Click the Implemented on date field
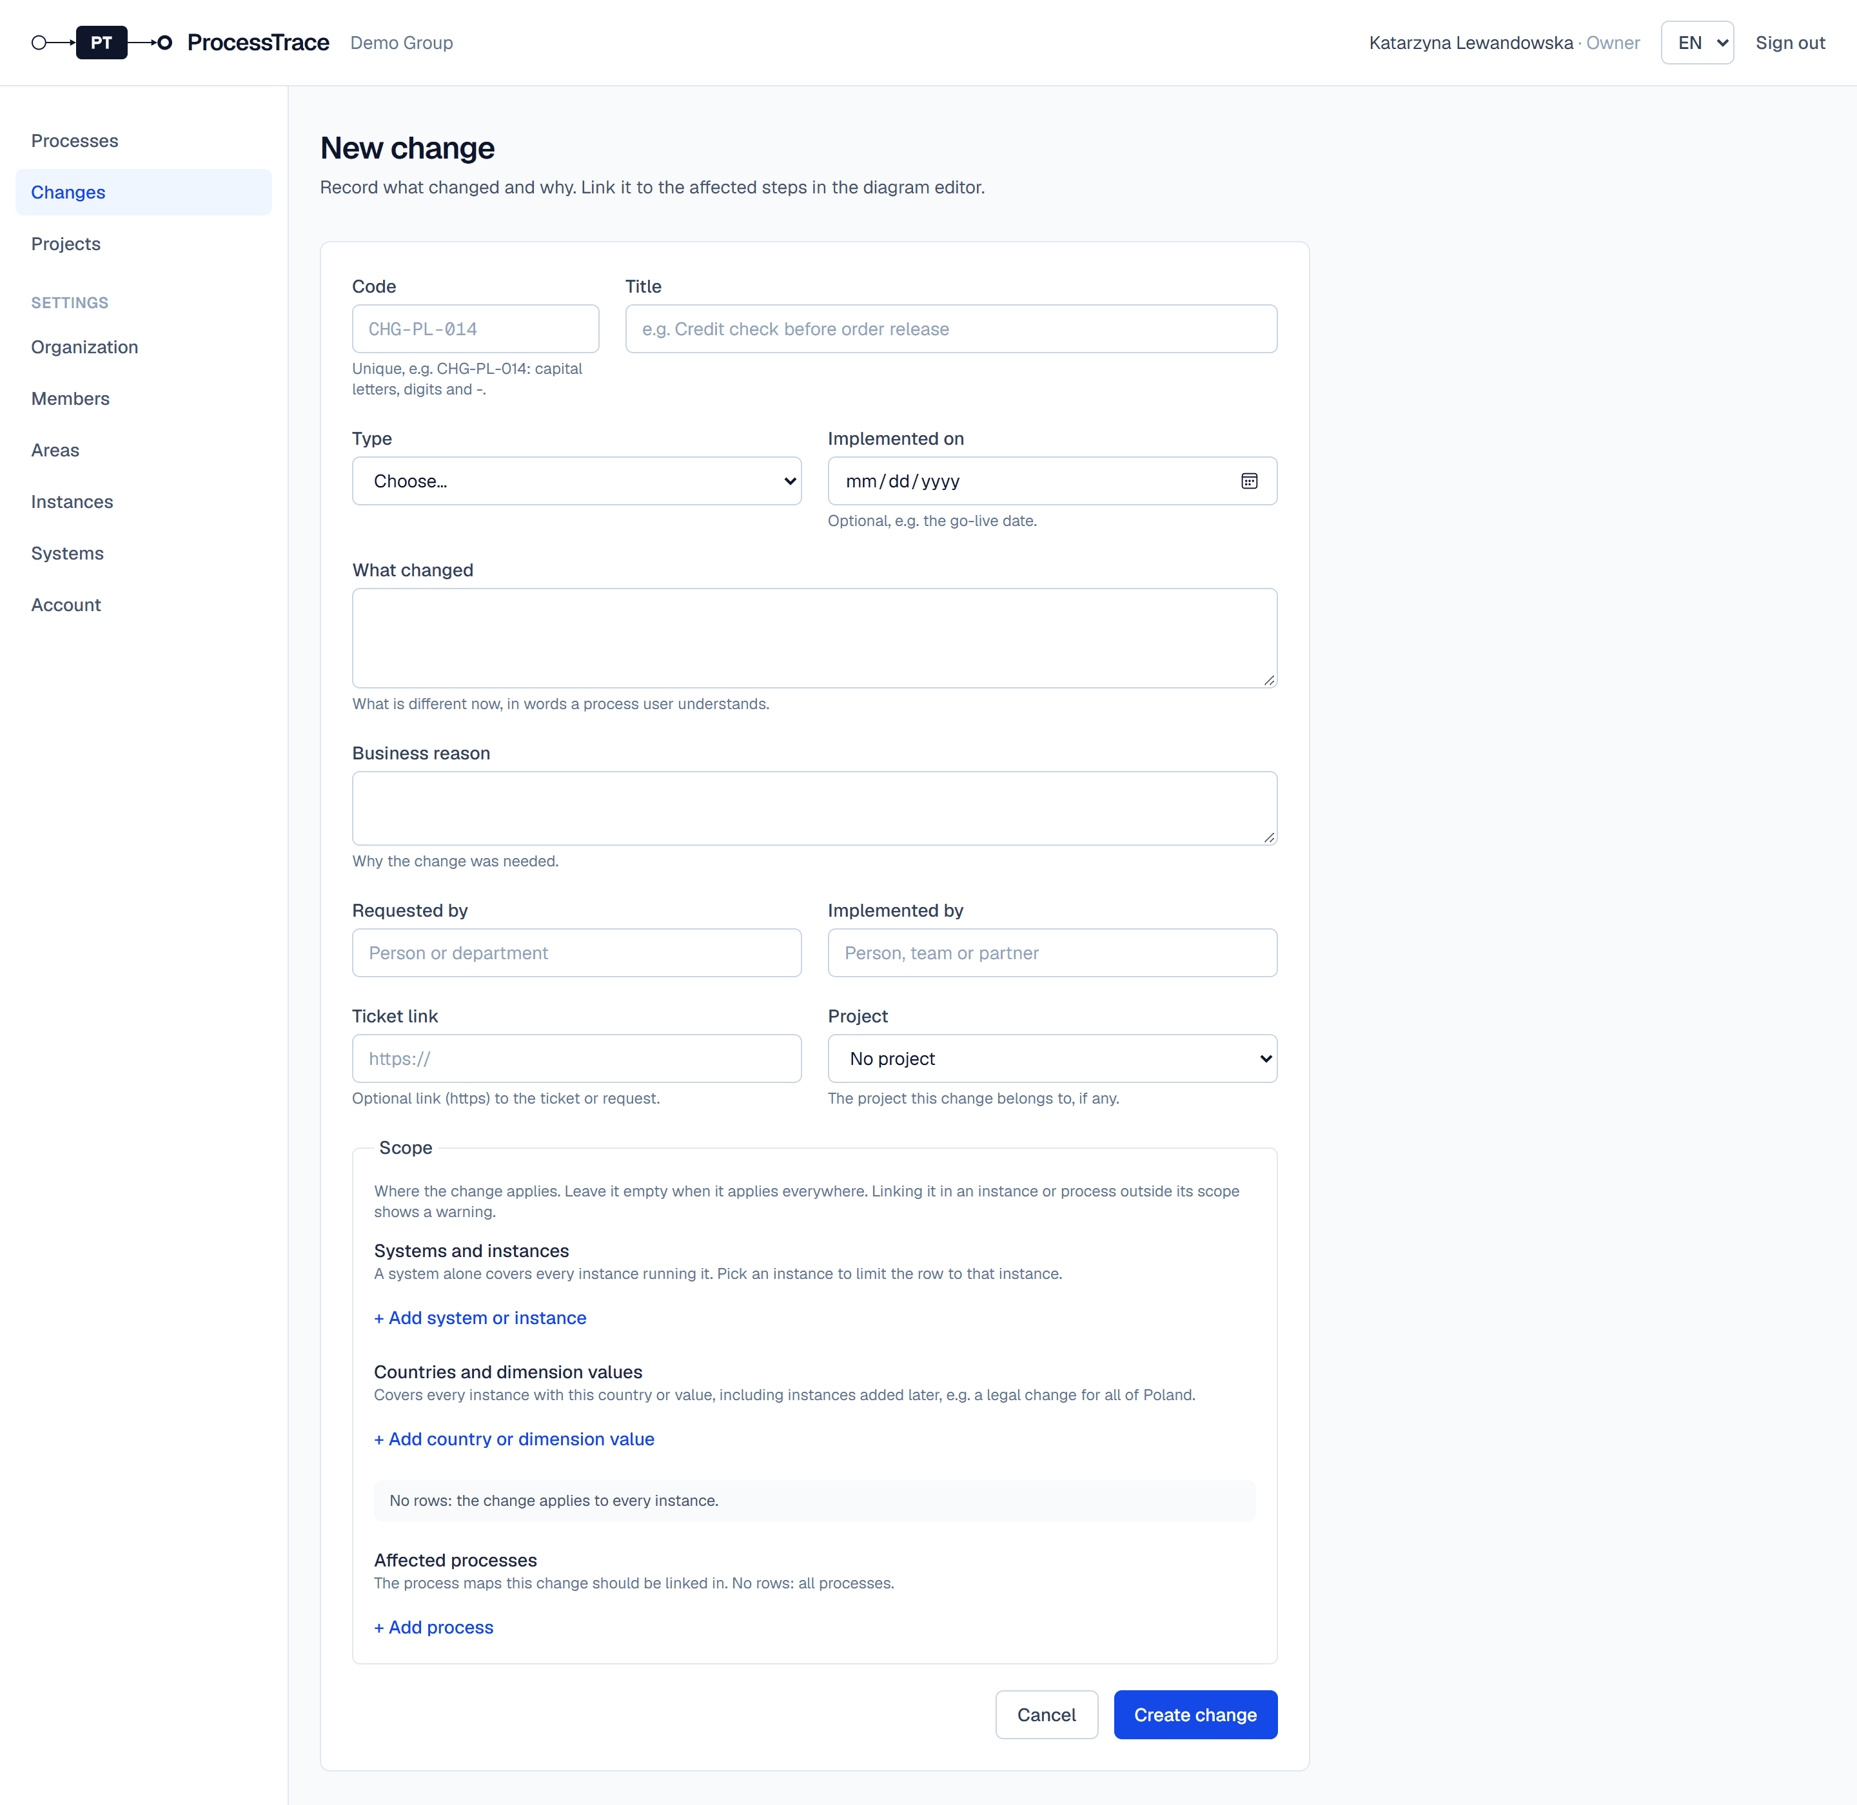This screenshot has width=1857, height=1805. pos(1052,481)
